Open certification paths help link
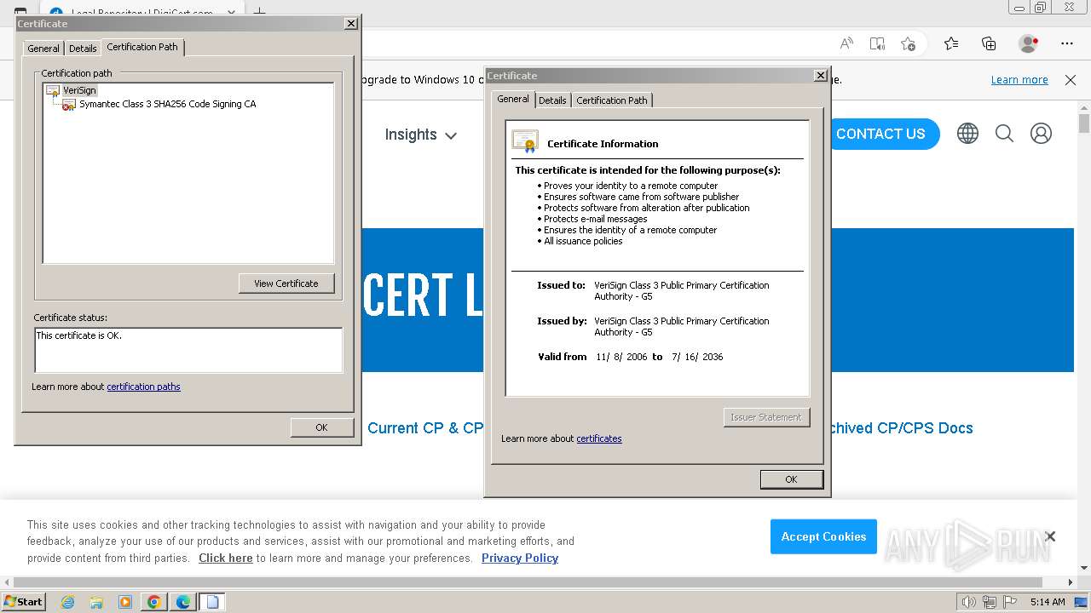The width and height of the screenshot is (1091, 613). tap(143, 387)
